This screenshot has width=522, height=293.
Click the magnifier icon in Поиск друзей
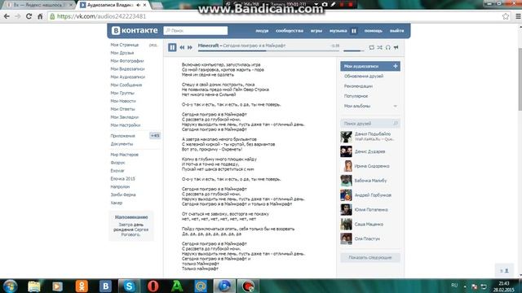point(396,123)
